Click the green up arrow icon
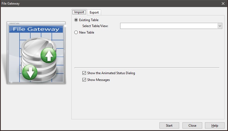 tap(48, 56)
